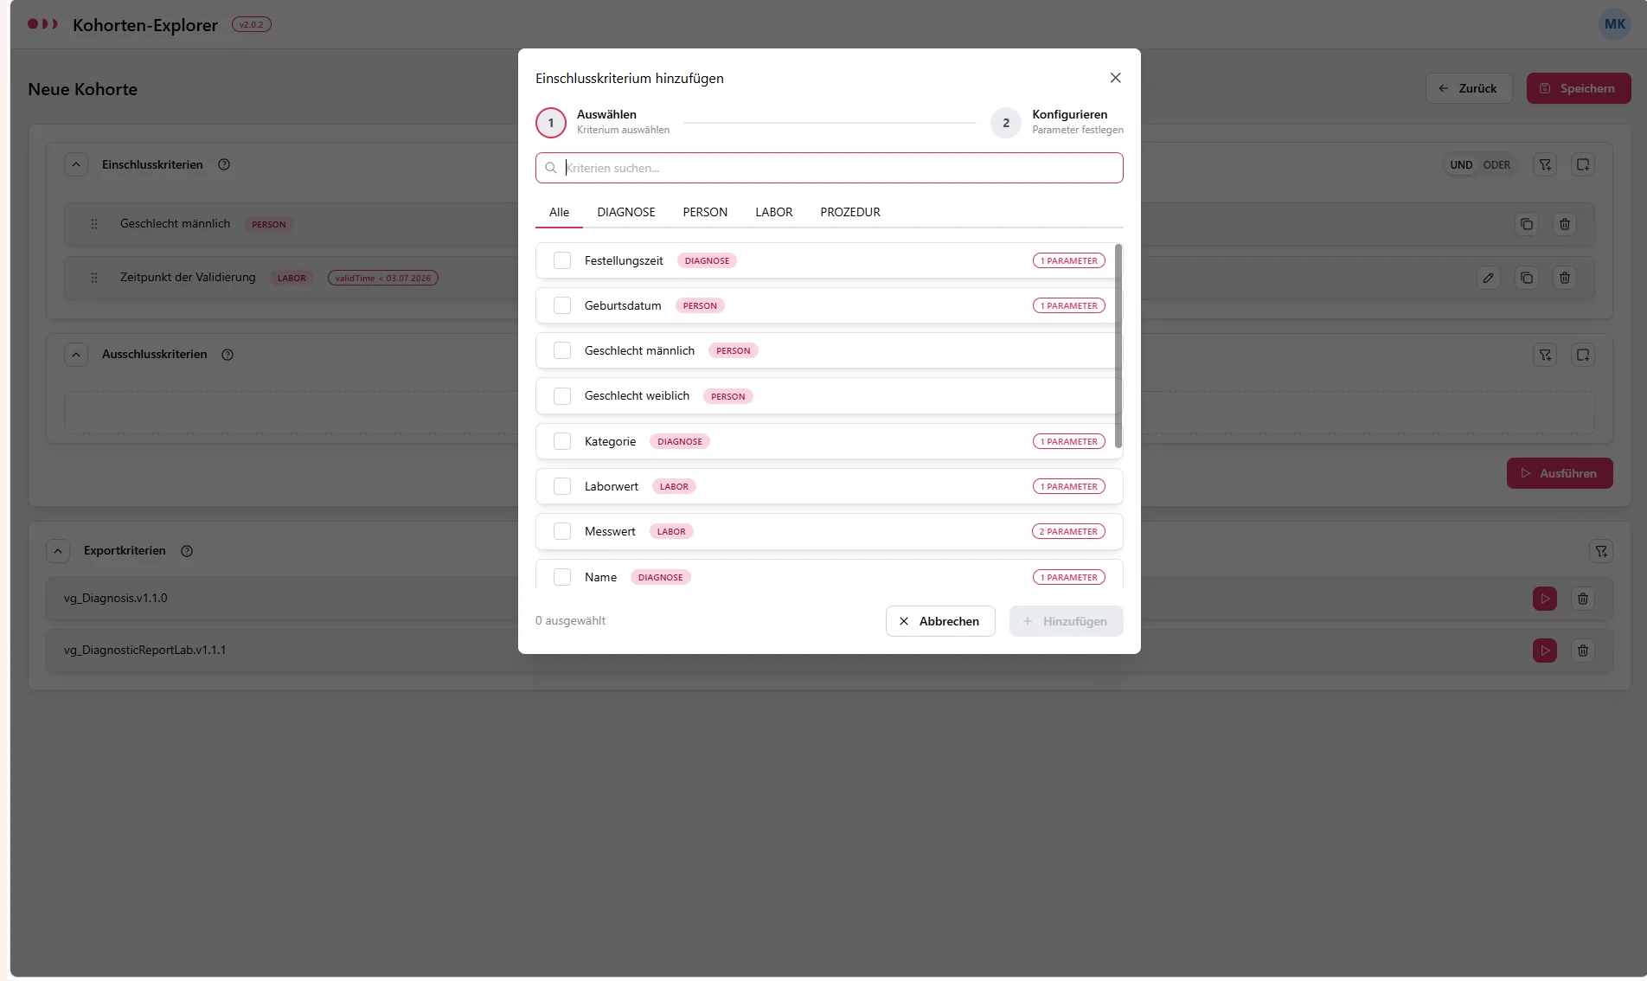Image resolution: width=1647 pixels, height=981 pixels.
Task: Run the vg_Diagnosis.v1.1.0 export
Action: click(x=1545, y=599)
